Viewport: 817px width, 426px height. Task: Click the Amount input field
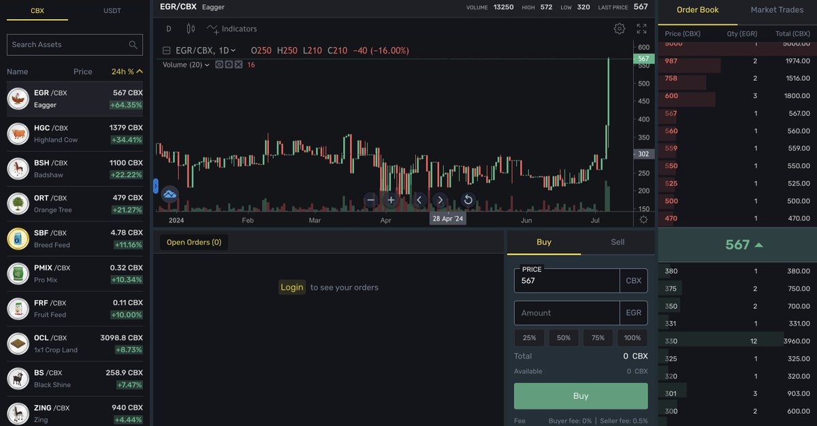(566, 313)
